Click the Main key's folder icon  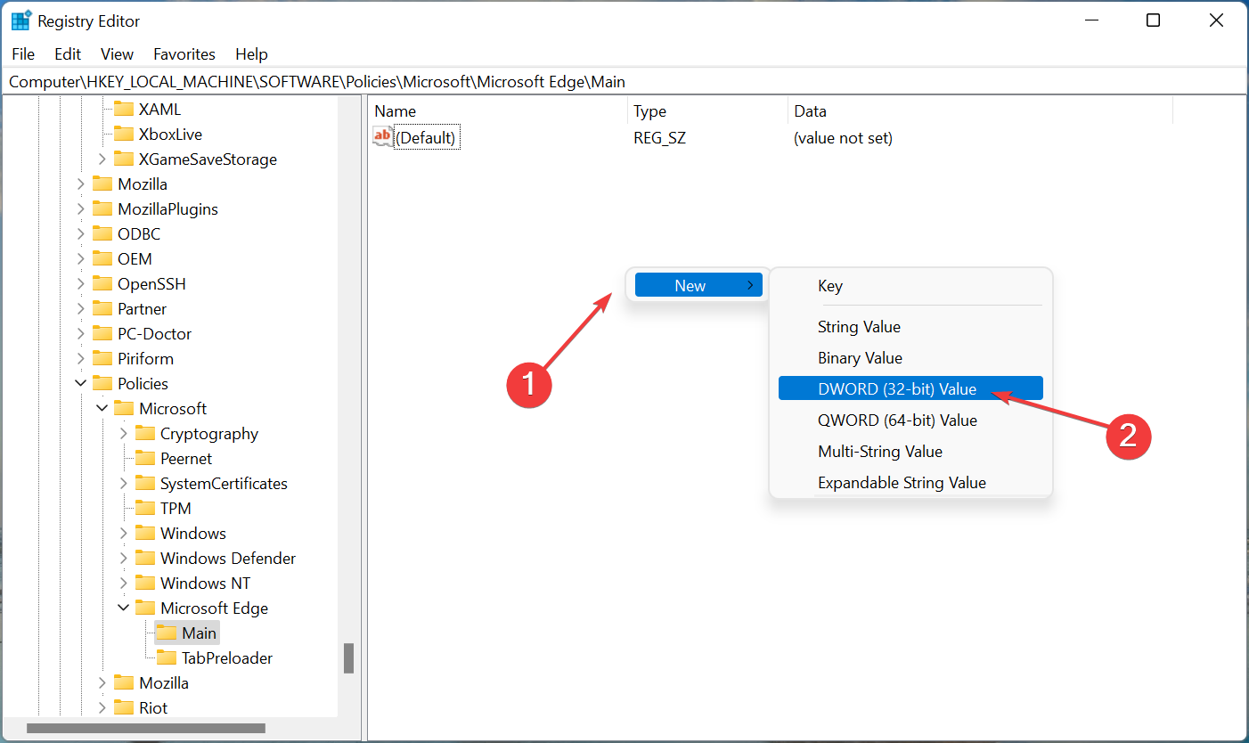[166, 633]
